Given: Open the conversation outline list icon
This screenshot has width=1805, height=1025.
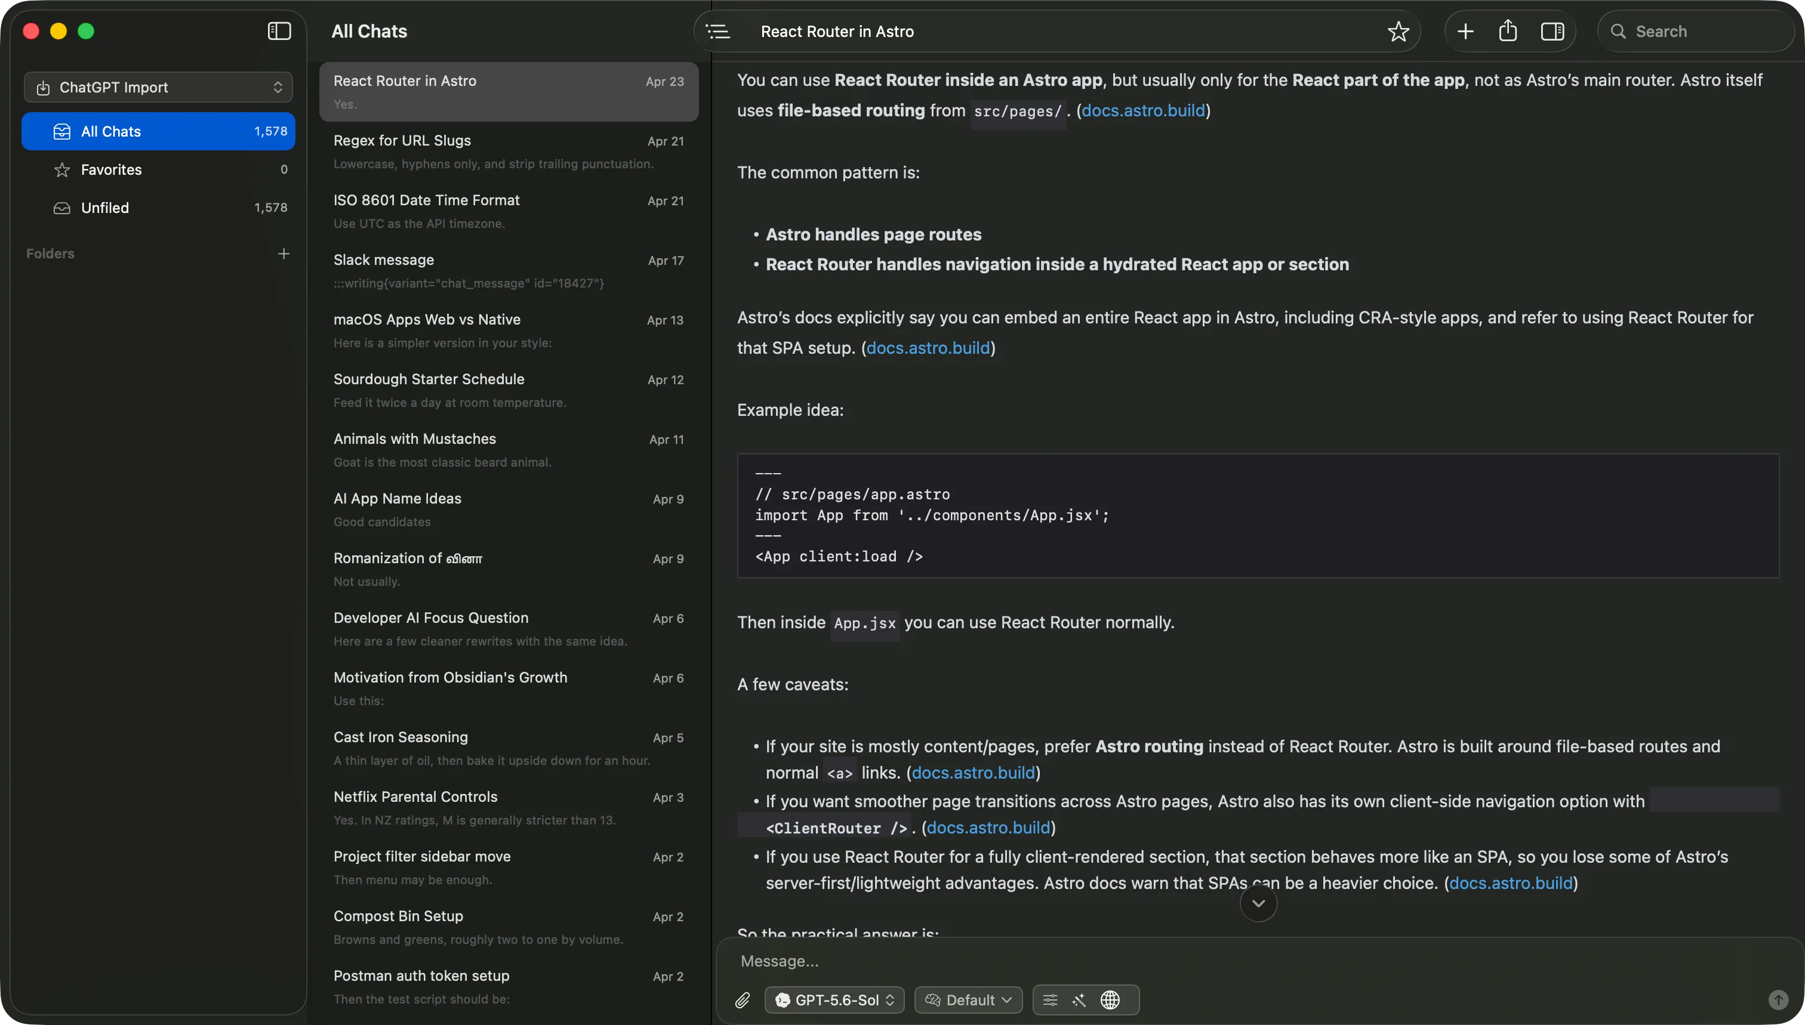Looking at the screenshot, I should [x=717, y=31].
